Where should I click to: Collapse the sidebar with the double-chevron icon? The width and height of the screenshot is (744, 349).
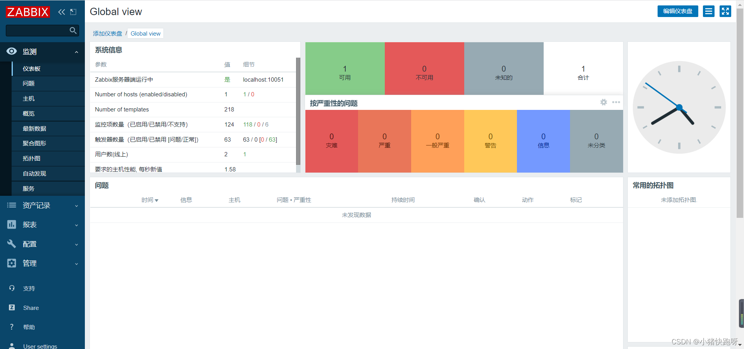(62, 12)
